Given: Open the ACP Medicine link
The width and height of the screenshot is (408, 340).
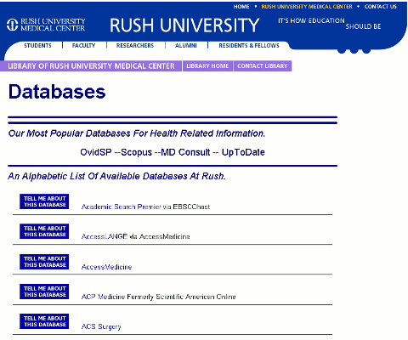Looking at the screenshot, I should [103, 297].
